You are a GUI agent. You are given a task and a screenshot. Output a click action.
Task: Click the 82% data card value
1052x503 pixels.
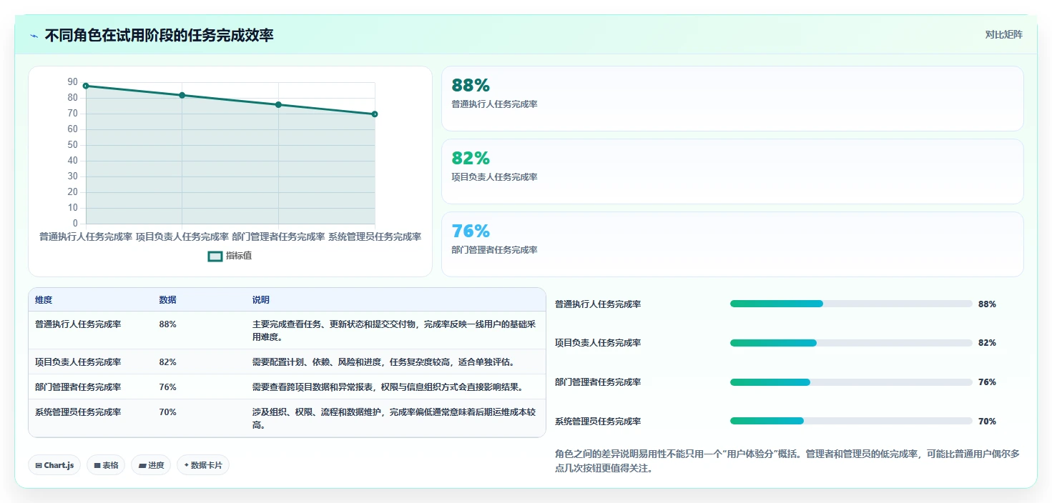click(471, 159)
